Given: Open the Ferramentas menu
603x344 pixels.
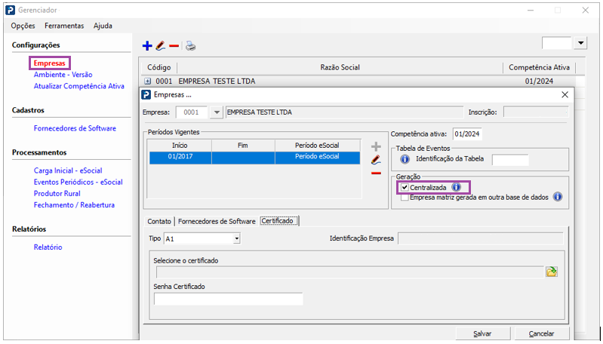Looking at the screenshot, I should pyautogui.click(x=64, y=26).
